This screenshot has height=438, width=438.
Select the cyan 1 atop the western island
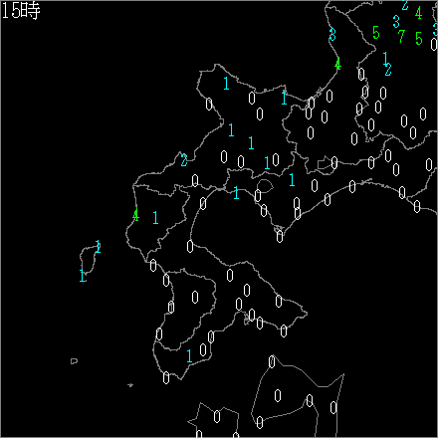[98, 247]
